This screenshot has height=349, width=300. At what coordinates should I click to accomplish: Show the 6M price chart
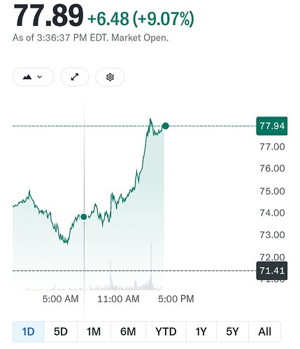point(128,332)
